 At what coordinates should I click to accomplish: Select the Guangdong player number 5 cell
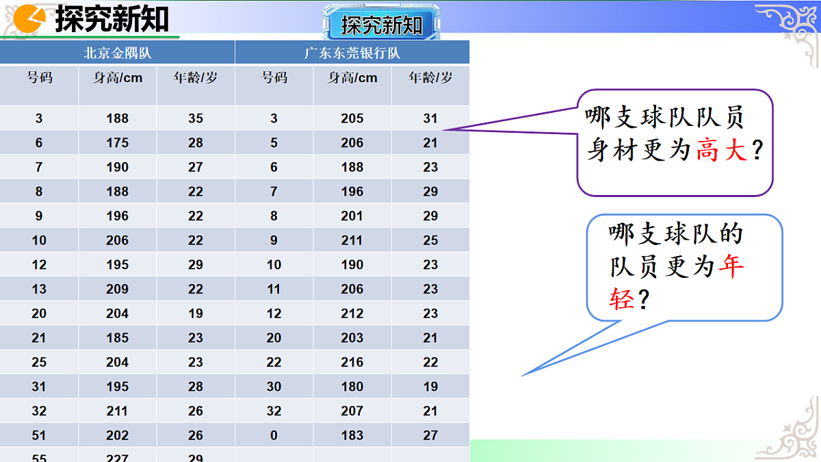click(x=274, y=143)
